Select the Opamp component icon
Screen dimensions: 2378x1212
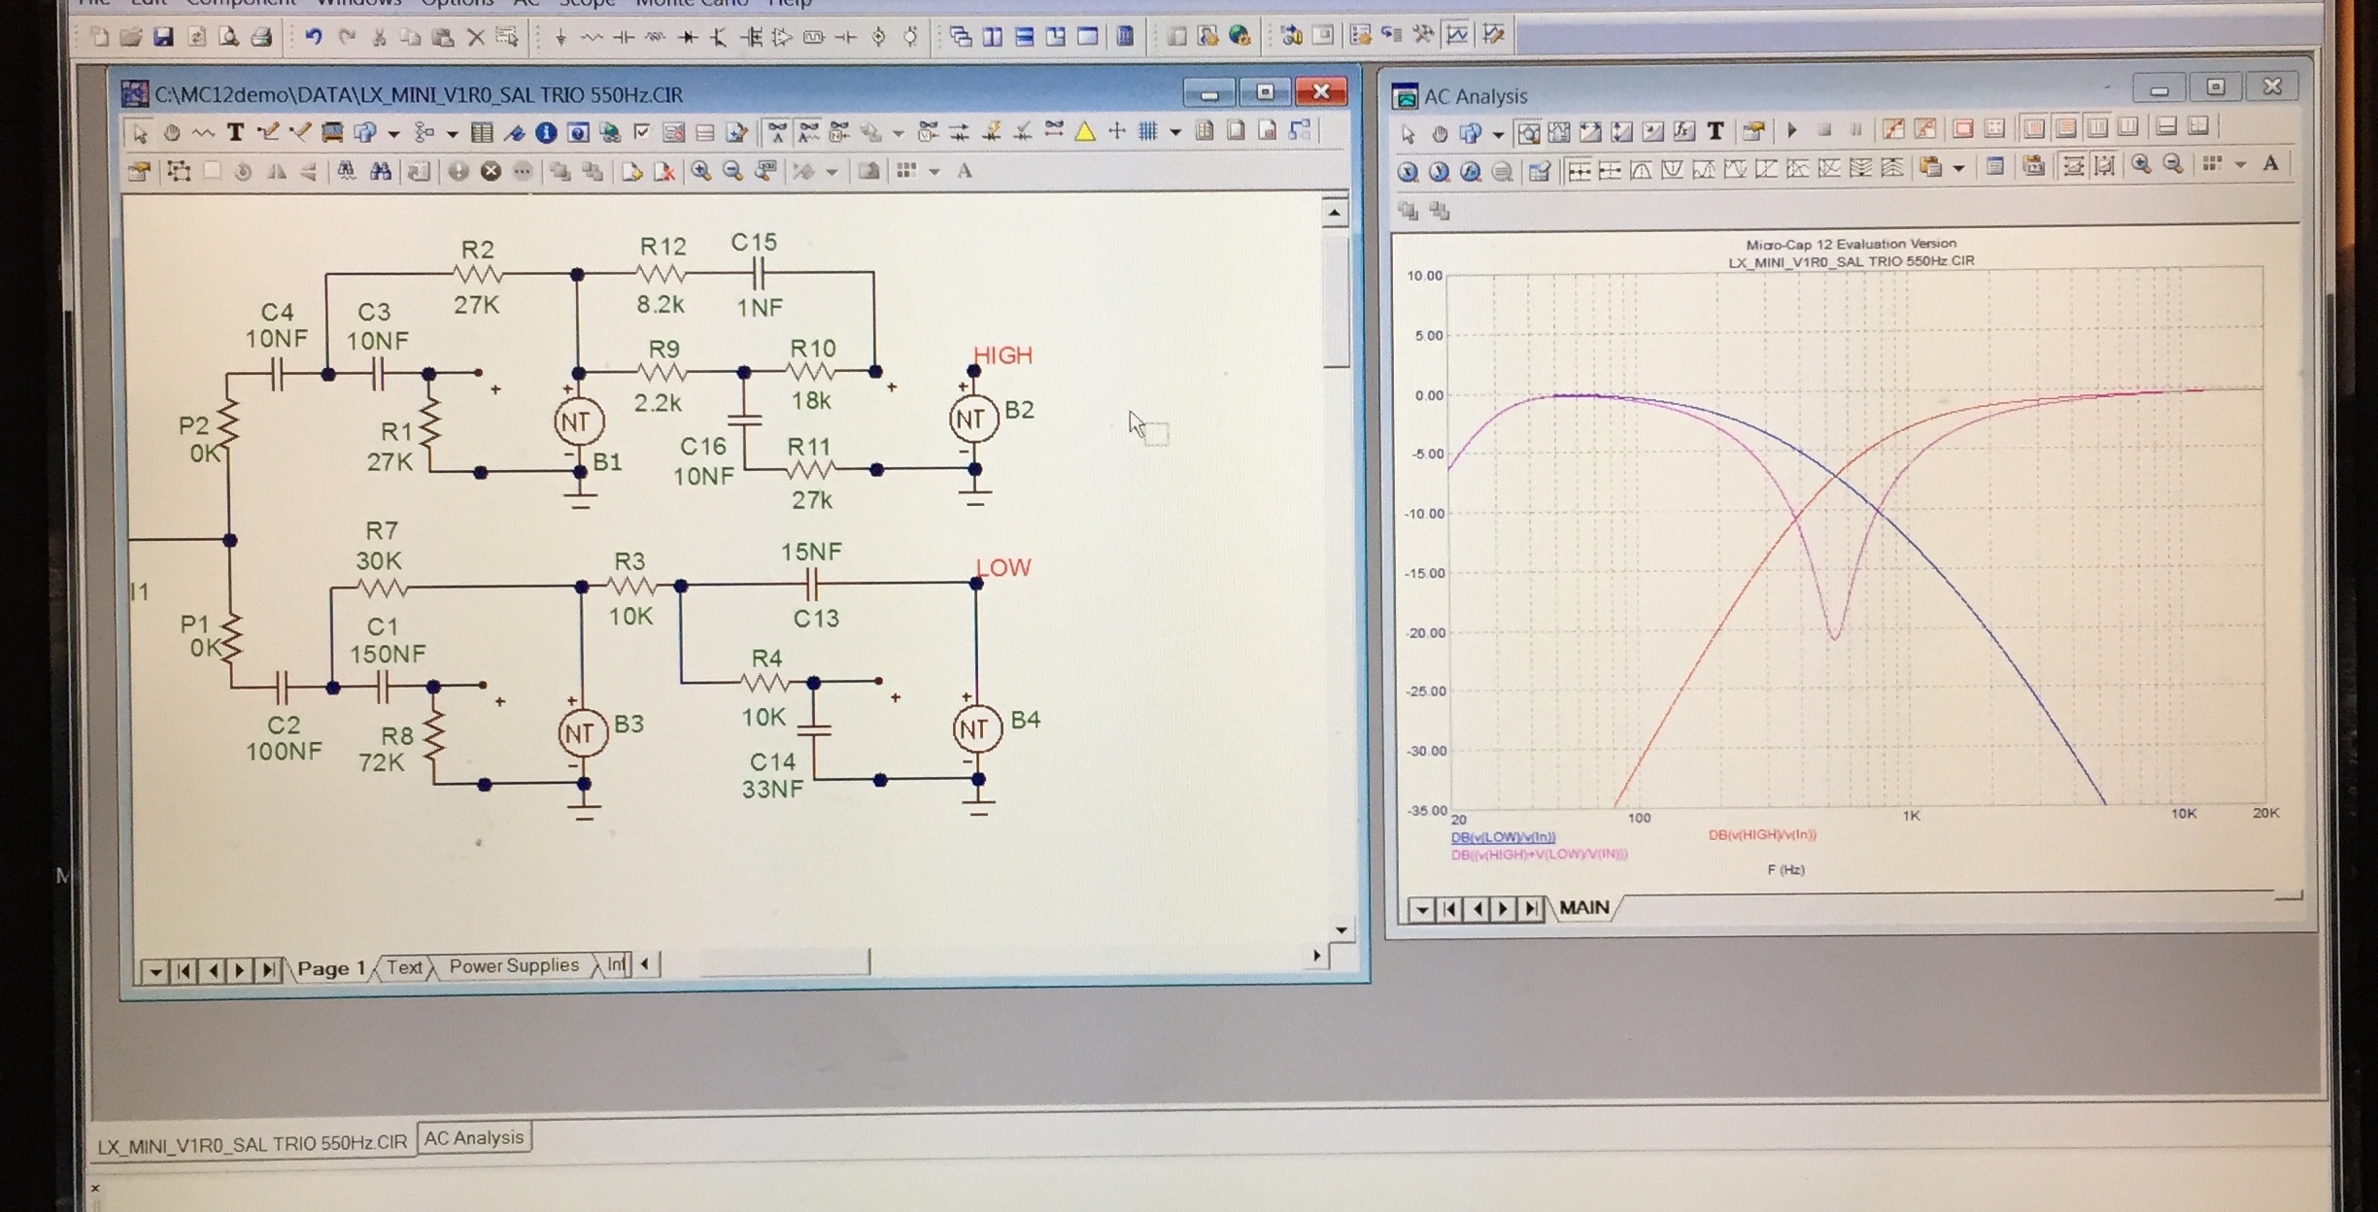pos(782,37)
